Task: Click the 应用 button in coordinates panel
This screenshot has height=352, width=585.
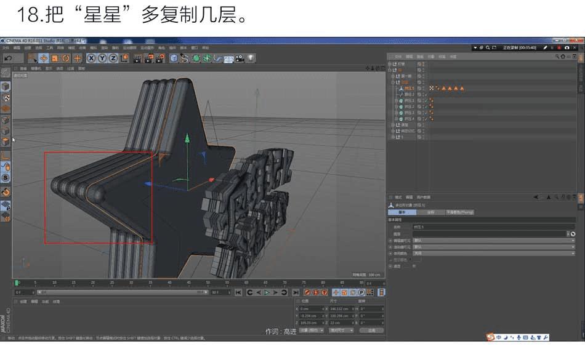Action: (x=371, y=330)
